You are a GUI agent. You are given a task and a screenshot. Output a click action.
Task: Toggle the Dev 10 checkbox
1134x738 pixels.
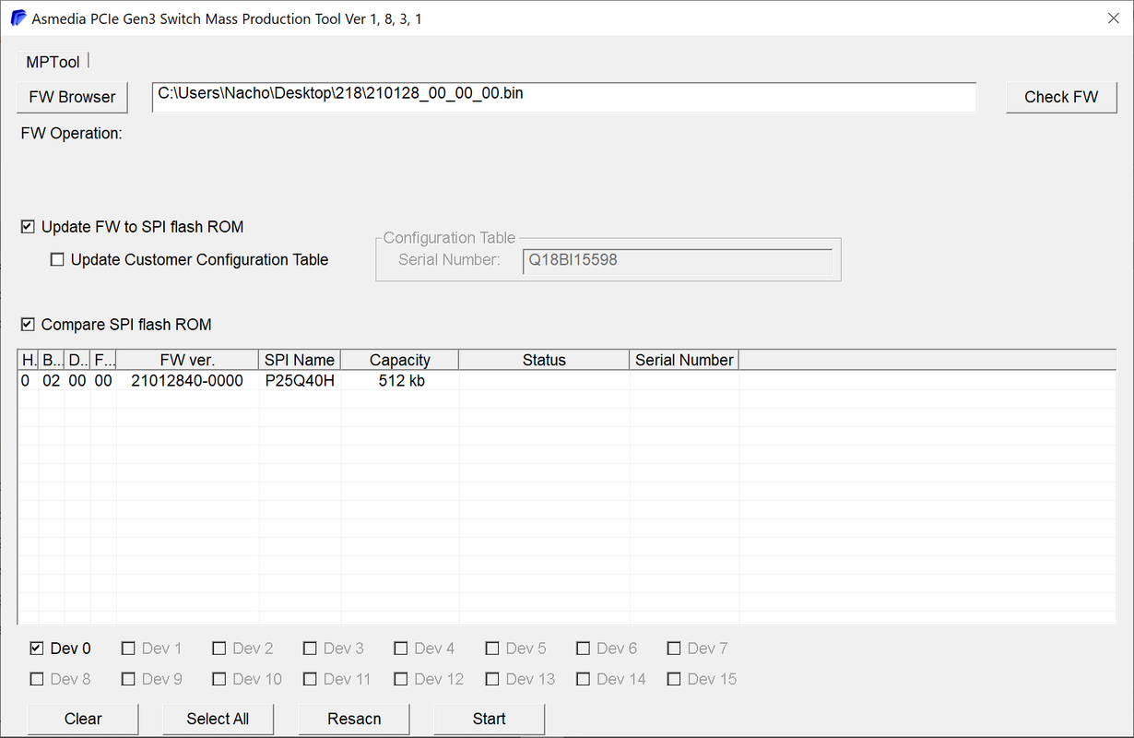219,679
